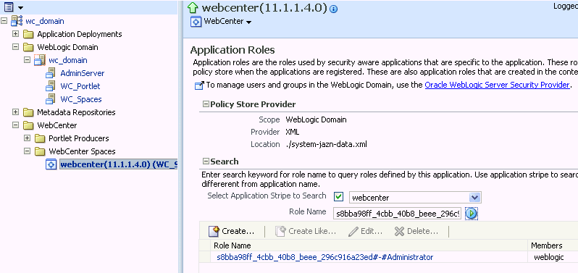
Task: Open the dropdown arrow beside the tree view icon
Action: pos(20,8)
